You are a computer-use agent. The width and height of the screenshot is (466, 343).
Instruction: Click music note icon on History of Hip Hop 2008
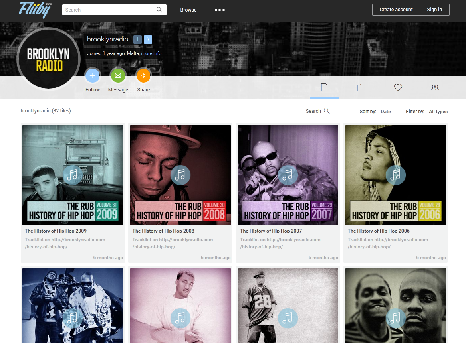coord(180,175)
